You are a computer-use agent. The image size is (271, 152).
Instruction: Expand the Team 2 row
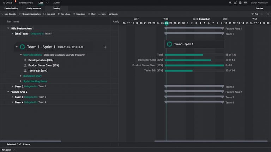12,87
